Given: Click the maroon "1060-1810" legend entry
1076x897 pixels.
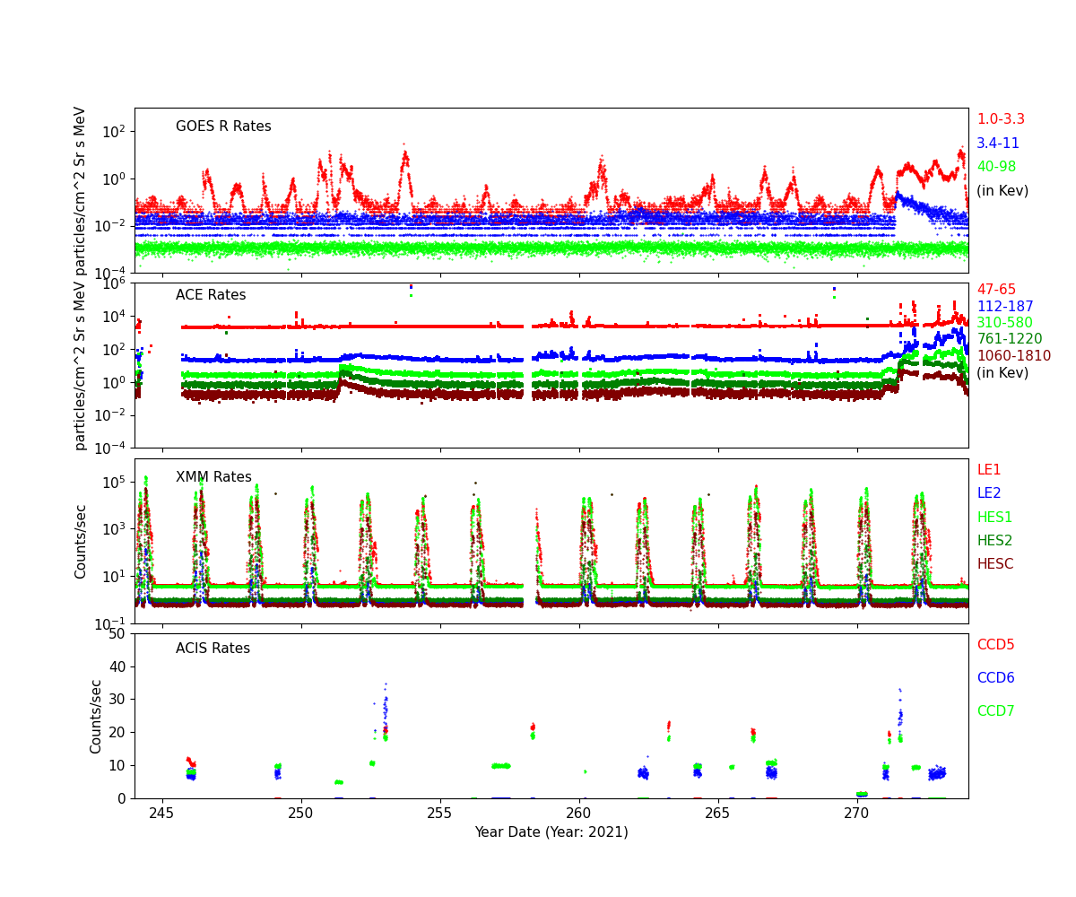Looking at the screenshot, I should [1013, 356].
